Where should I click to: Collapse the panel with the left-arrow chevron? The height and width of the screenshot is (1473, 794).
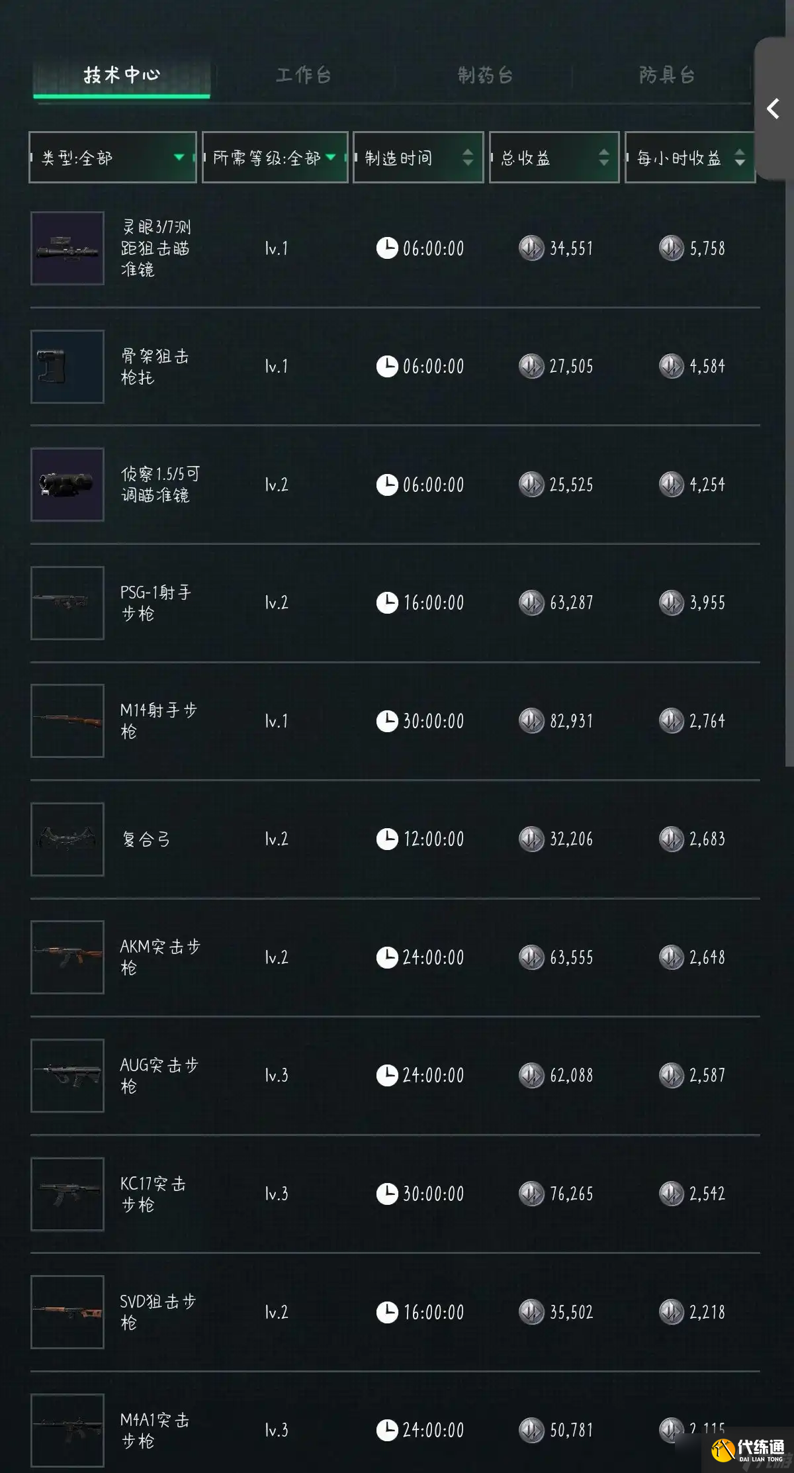point(774,109)
